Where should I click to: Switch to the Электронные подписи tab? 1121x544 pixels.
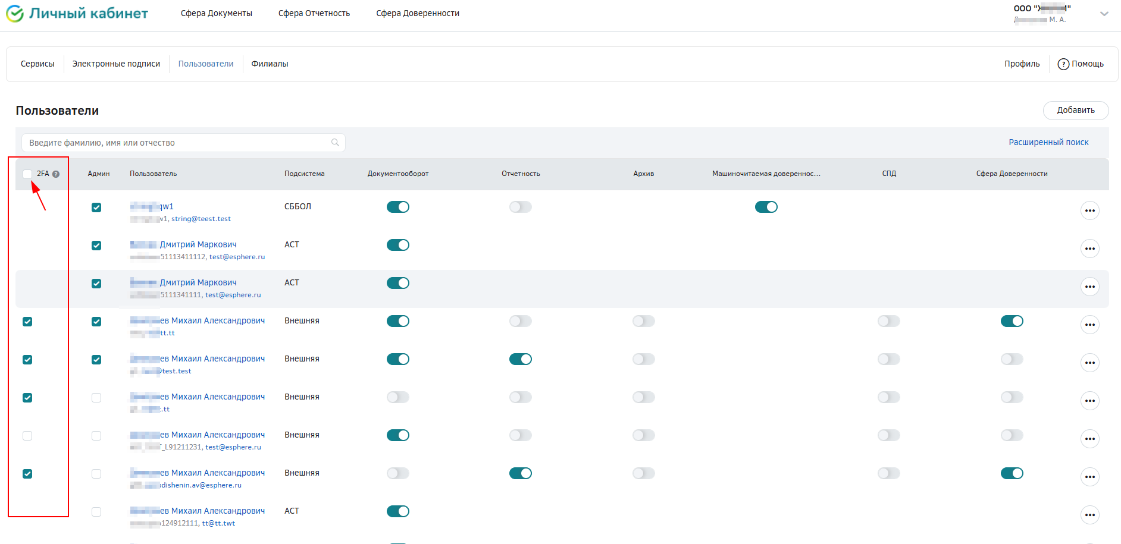[x=116, y=64]
